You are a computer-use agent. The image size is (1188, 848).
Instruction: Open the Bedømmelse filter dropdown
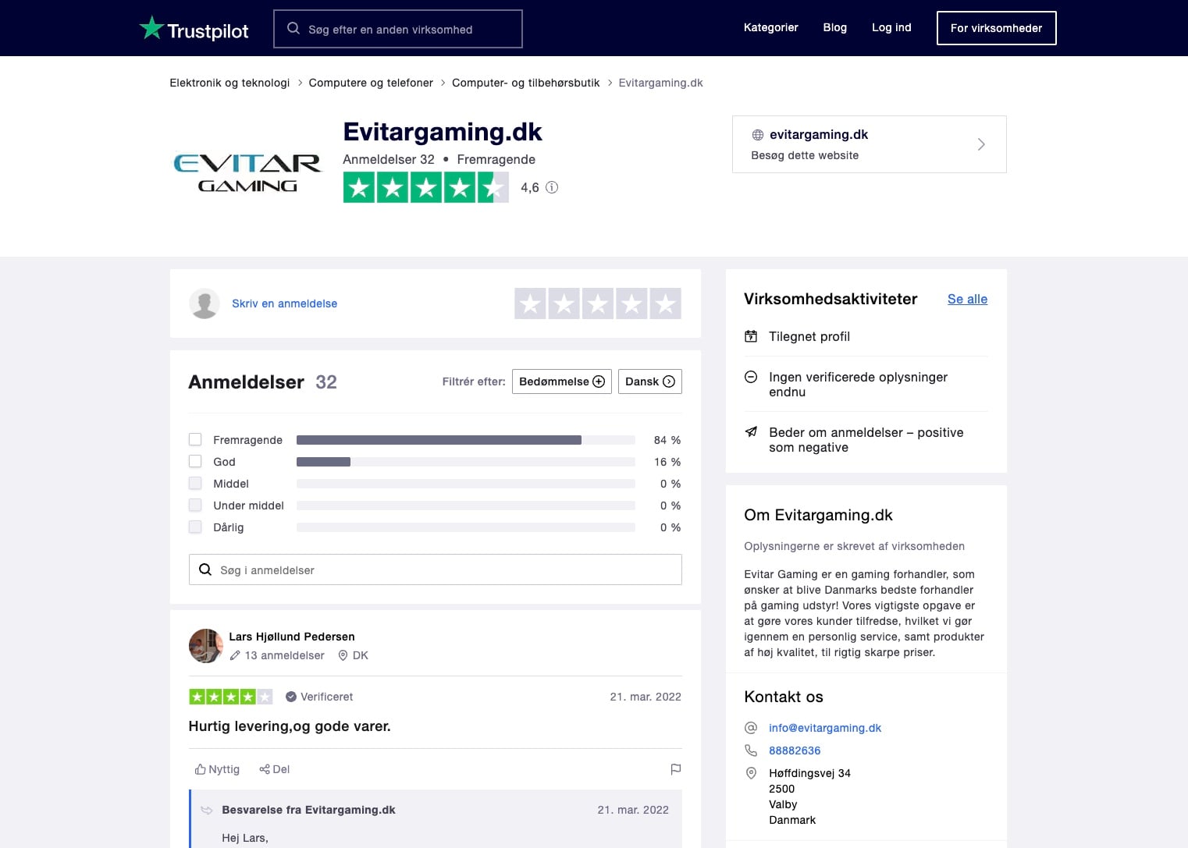pos(561,381)
